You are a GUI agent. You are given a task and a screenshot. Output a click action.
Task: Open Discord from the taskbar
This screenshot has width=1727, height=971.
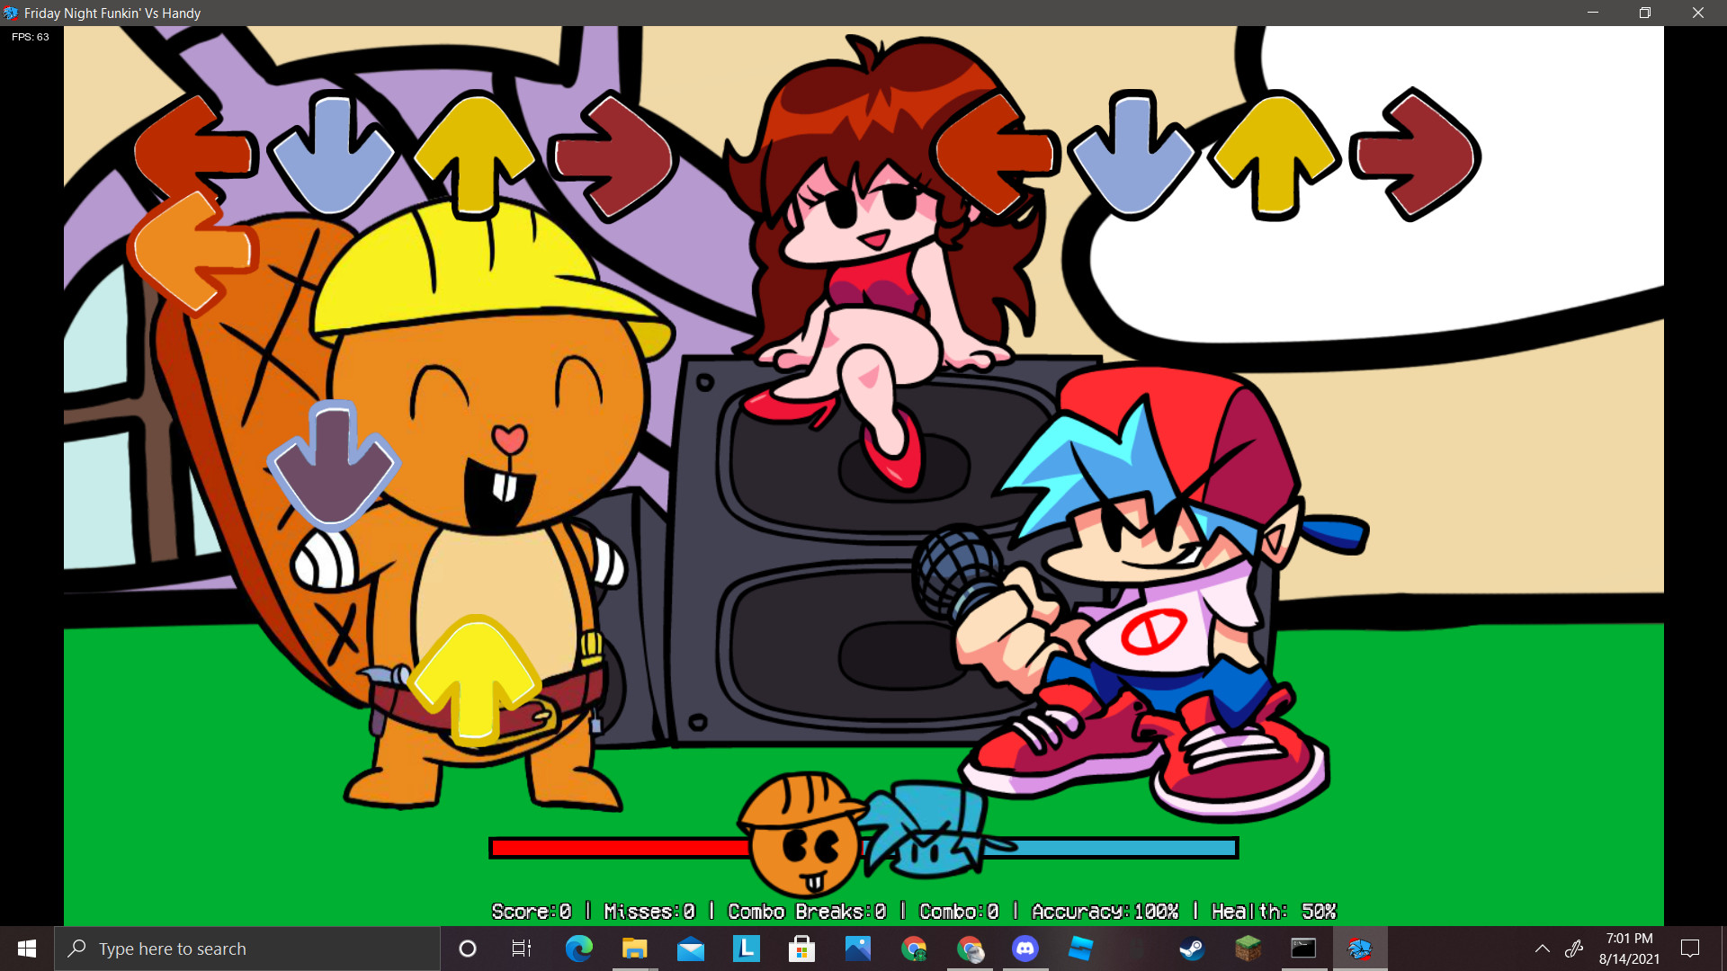(1025, 949)
